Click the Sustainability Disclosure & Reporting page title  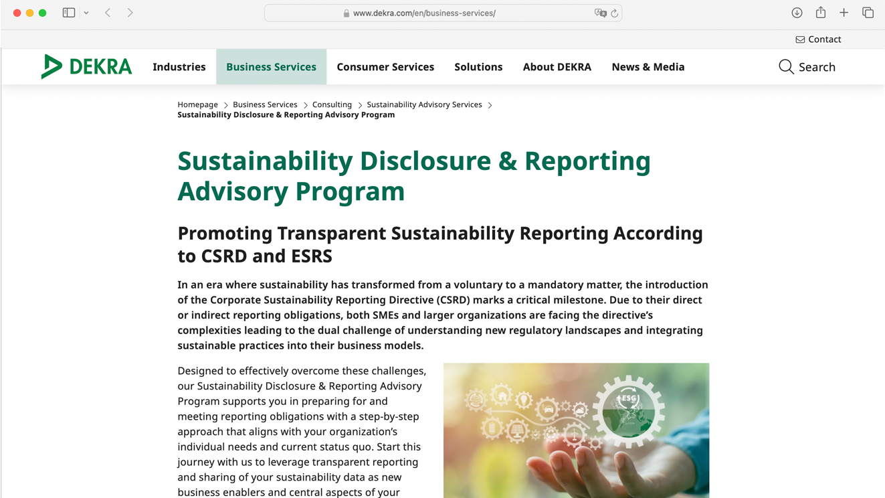[414, 176]
